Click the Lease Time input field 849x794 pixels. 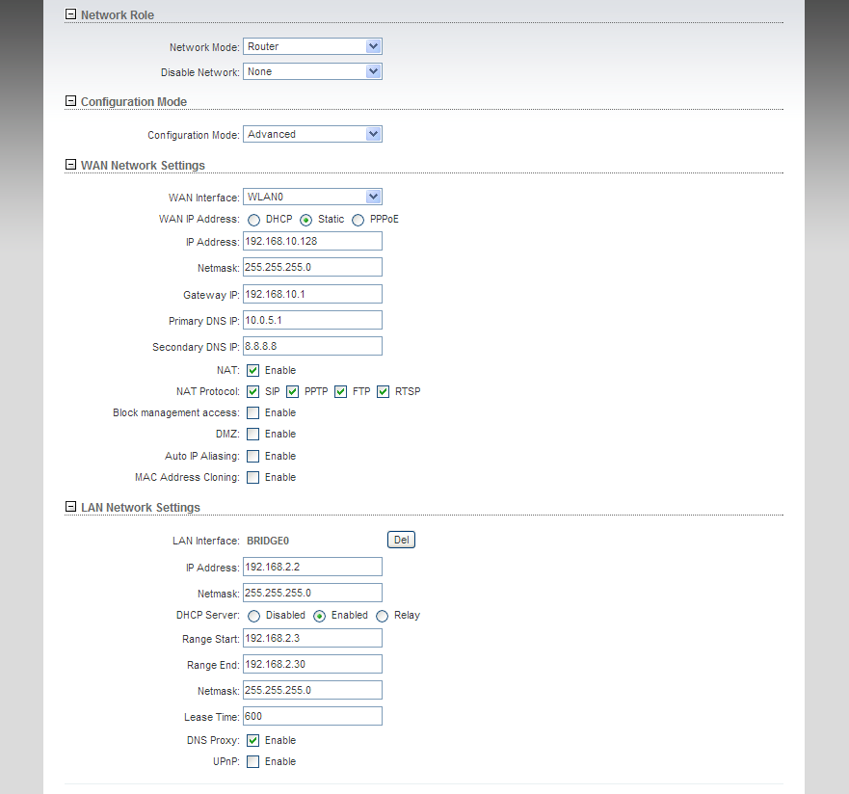(312, 716)
